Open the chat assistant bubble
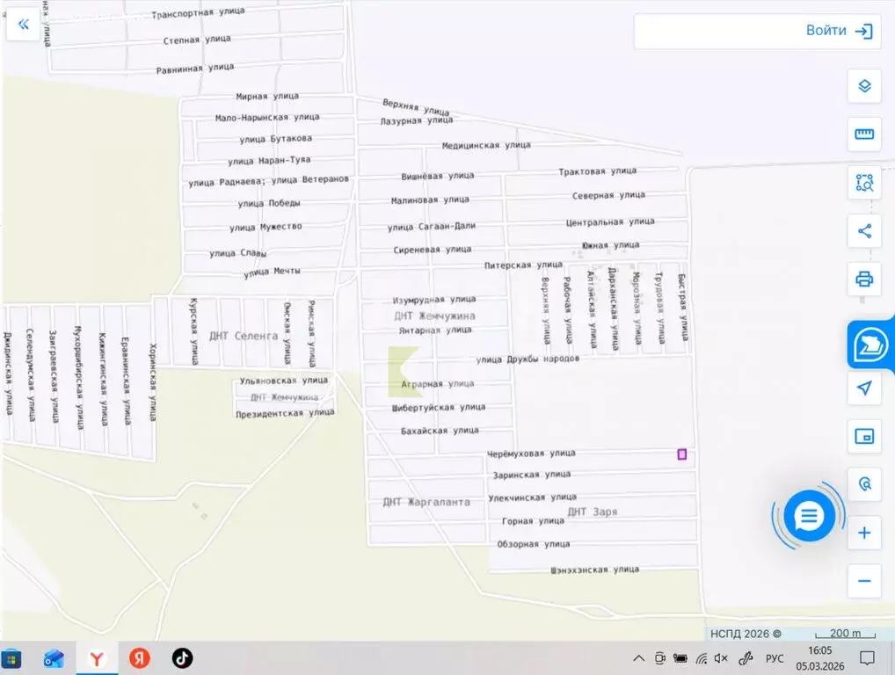 808,517
